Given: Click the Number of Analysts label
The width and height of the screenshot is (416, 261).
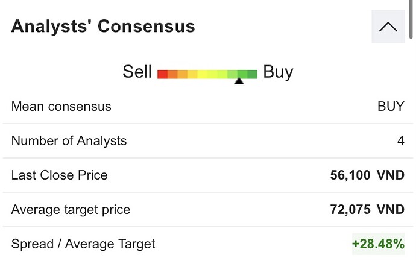Looking at the screenshot, I should point(69,141).
